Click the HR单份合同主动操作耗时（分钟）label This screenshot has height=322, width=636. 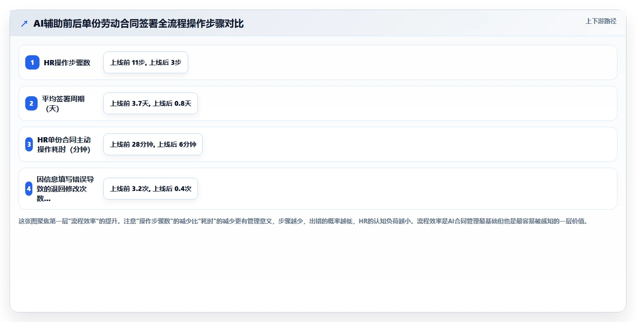coord(64,144)
